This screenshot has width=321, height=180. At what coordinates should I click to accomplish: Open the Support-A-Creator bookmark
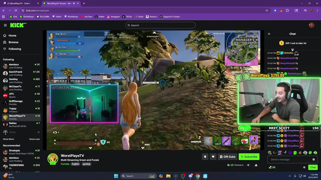[x=170, y=17]
